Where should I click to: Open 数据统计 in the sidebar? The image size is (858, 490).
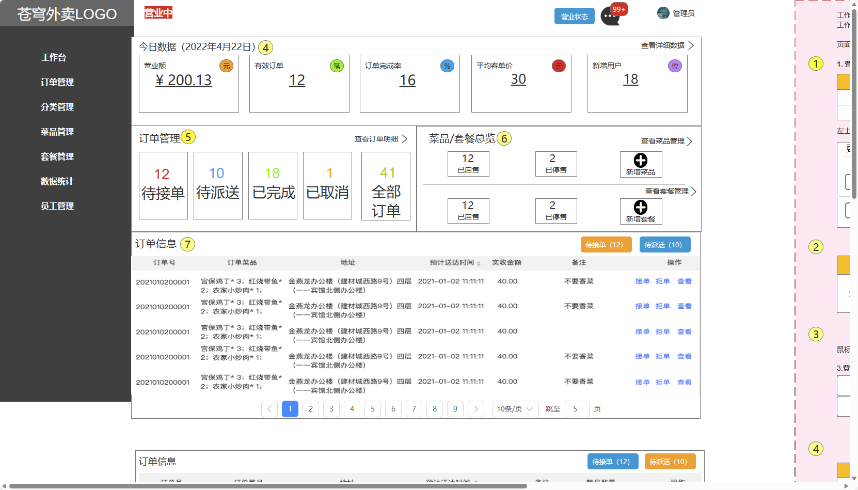57,181
